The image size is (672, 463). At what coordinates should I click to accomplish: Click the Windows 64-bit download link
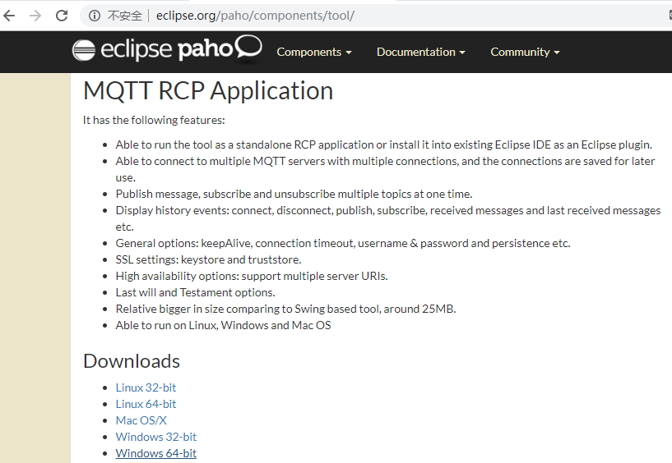click(x=156, y=453)
